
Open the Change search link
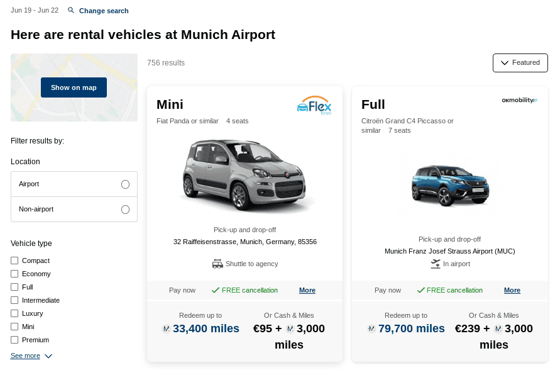pos(104,11)
